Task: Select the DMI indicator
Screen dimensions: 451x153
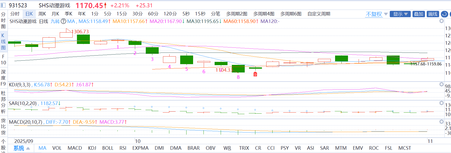Action: [x=159, y=148]
